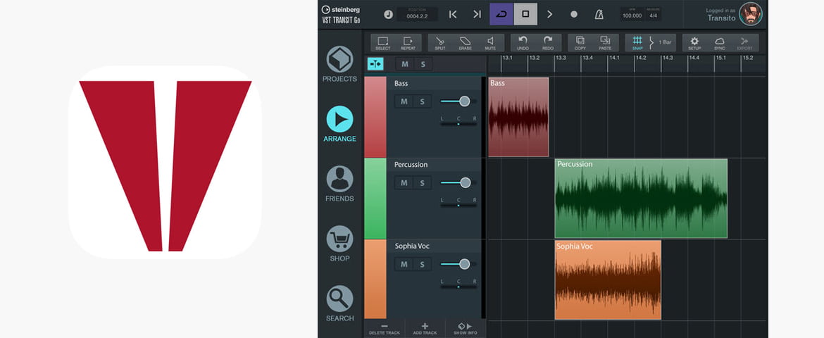
Task: Set the Percussion pan slider
Action: point(458,206)
